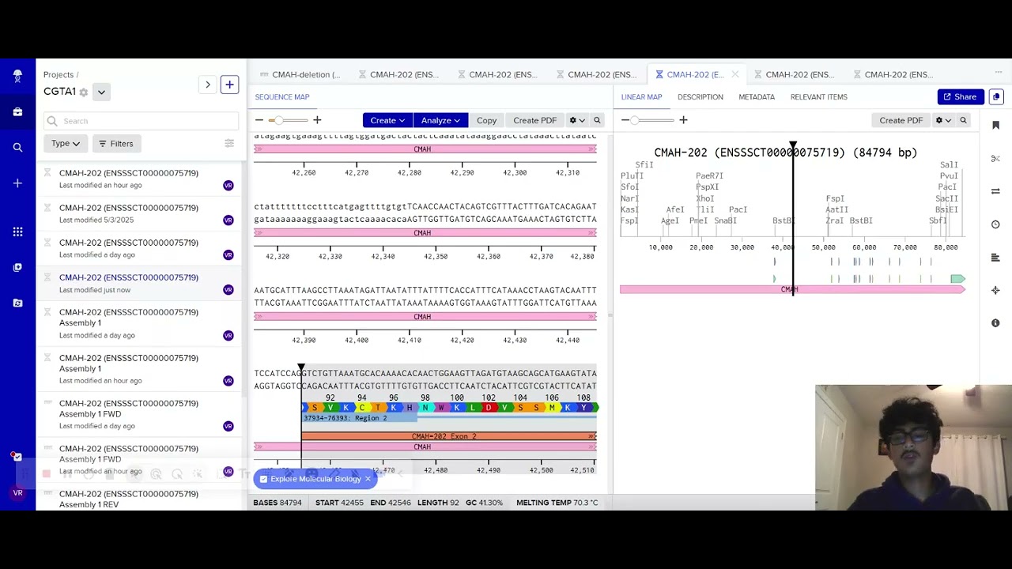This screenshot has height=569, width=1012.
Task: Zoom in sequence map with plus icon
Action: tap(317, 120)
